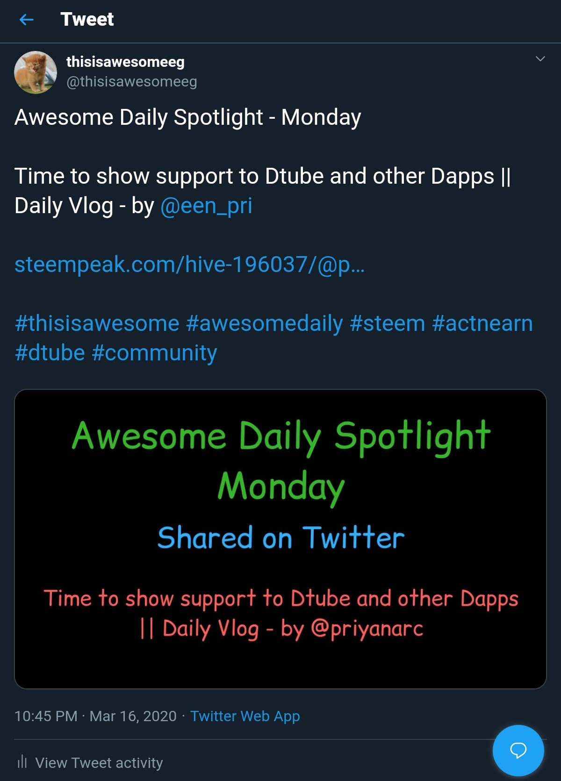The height and width of the screenshot is (781, 561).
Task: Open the steempeak.com post link
Action: (189, 265)
